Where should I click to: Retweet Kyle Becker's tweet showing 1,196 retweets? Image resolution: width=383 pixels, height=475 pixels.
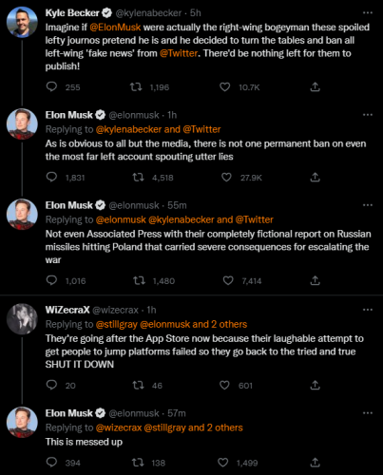coord(136,86)
